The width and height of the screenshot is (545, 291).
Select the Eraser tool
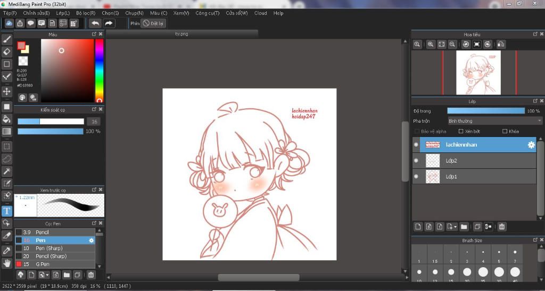click(x=6, y=52)
